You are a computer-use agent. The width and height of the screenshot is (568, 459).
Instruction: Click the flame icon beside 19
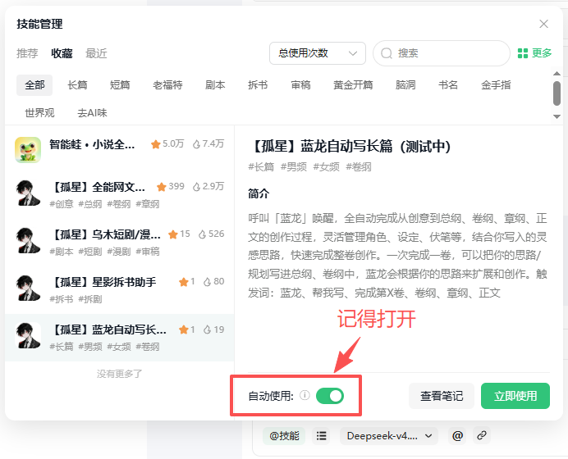coord(207,329)
